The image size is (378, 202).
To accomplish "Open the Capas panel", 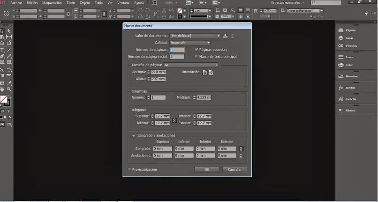I will tap(346, 38).
